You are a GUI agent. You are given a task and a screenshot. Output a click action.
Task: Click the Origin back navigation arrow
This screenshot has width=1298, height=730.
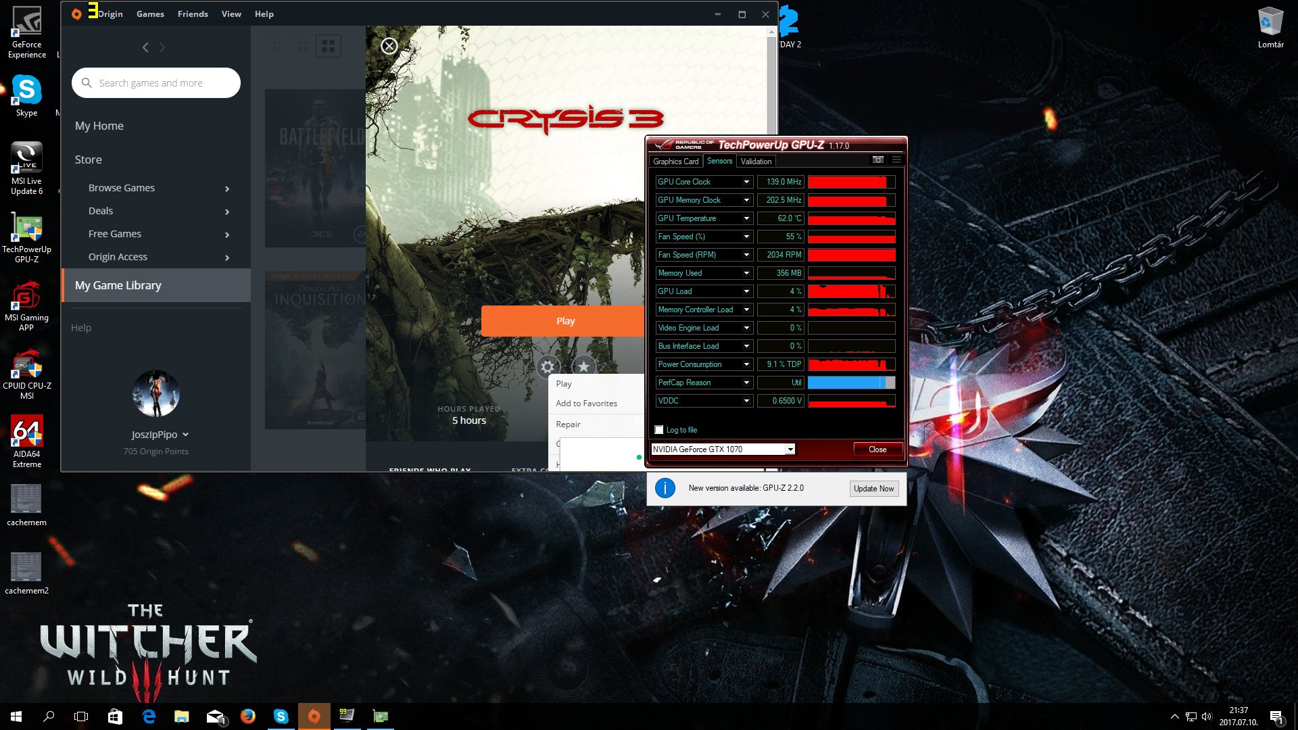tap(145, 47)
